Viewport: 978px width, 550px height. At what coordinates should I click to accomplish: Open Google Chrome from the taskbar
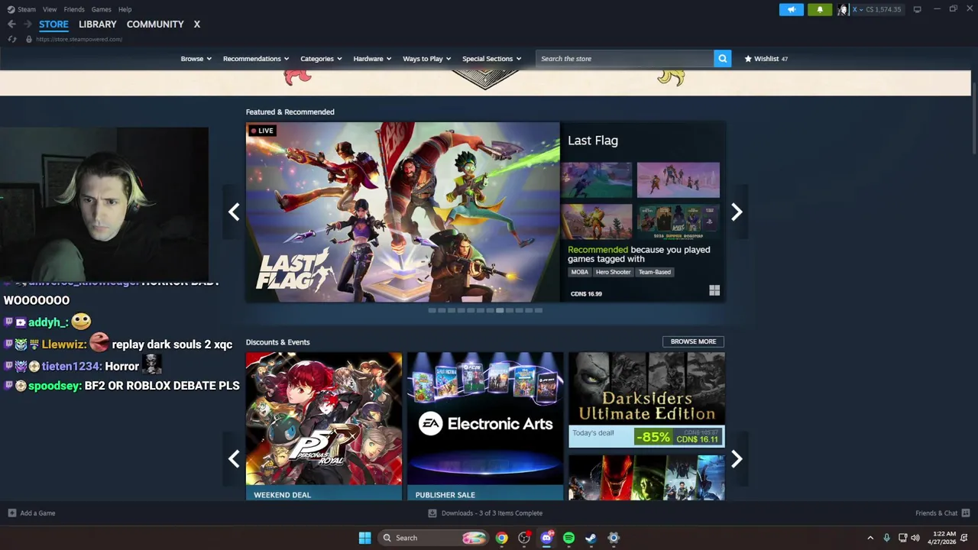pyautogui.click(x=501, y=538)
